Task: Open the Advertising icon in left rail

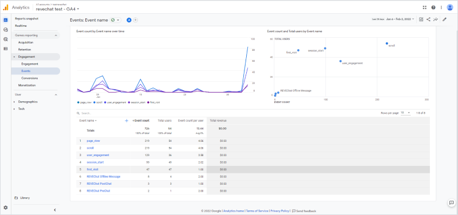Action: (6, 39)
